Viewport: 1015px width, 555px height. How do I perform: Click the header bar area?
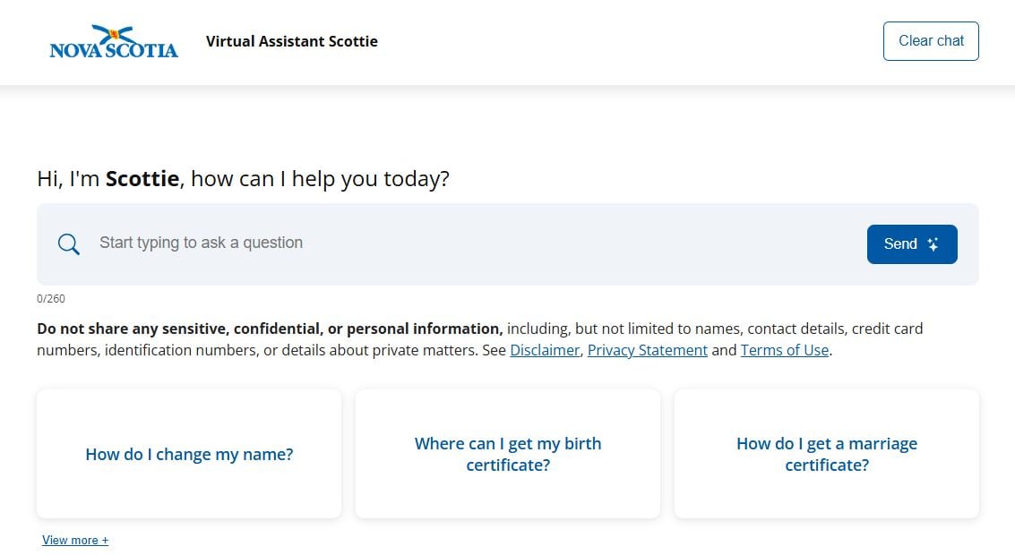(538, 41)
